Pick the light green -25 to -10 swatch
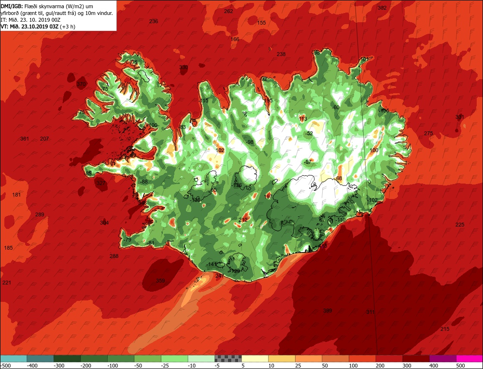 tap(174, 358)
